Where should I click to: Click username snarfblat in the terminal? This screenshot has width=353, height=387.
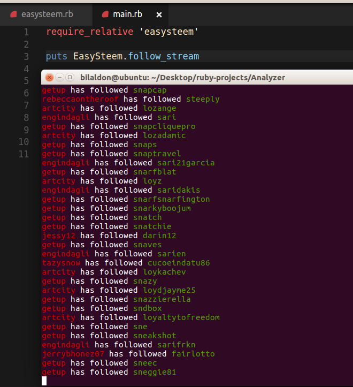(155, 172)
